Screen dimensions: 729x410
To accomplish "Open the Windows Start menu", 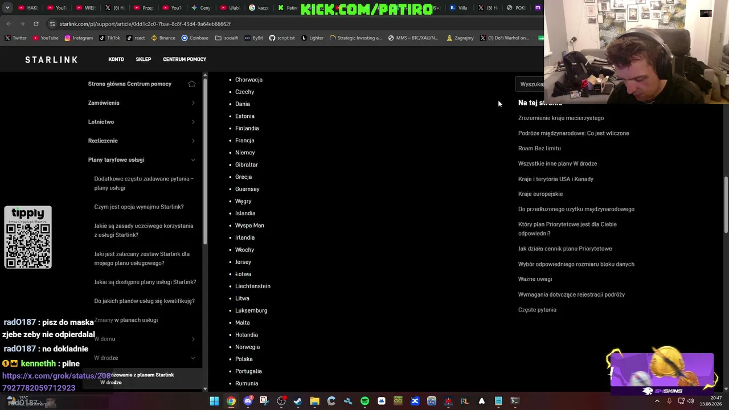I will point(214,401).
